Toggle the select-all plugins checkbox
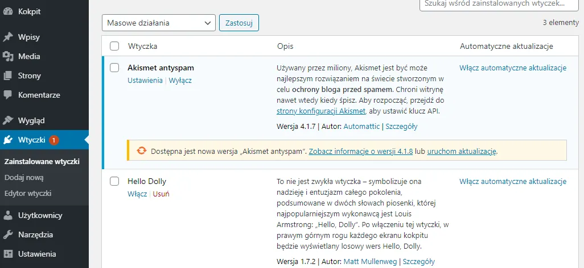Image resolution: width=584 pixels, height=268 pixels. tap(114, 46)
